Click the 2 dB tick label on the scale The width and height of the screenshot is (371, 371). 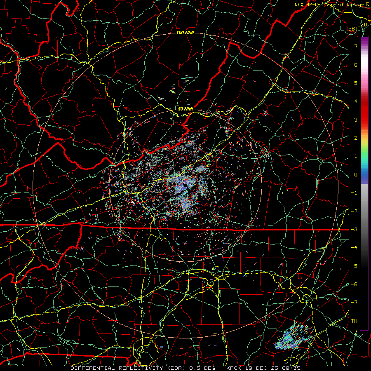click(x=356, y=138)
